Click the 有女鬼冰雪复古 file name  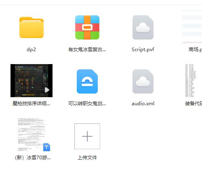click(87, 50)
